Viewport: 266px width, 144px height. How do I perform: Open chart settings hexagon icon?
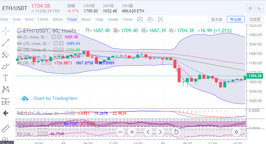tap(150, 19)
